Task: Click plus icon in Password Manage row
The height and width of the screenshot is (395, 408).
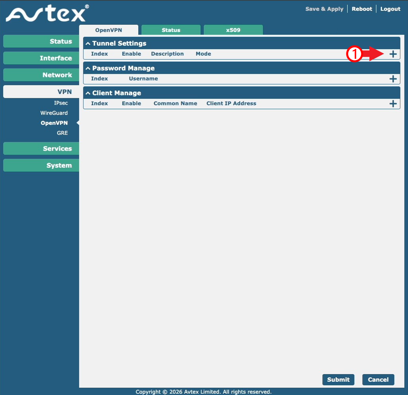Action: click(393, 79)
